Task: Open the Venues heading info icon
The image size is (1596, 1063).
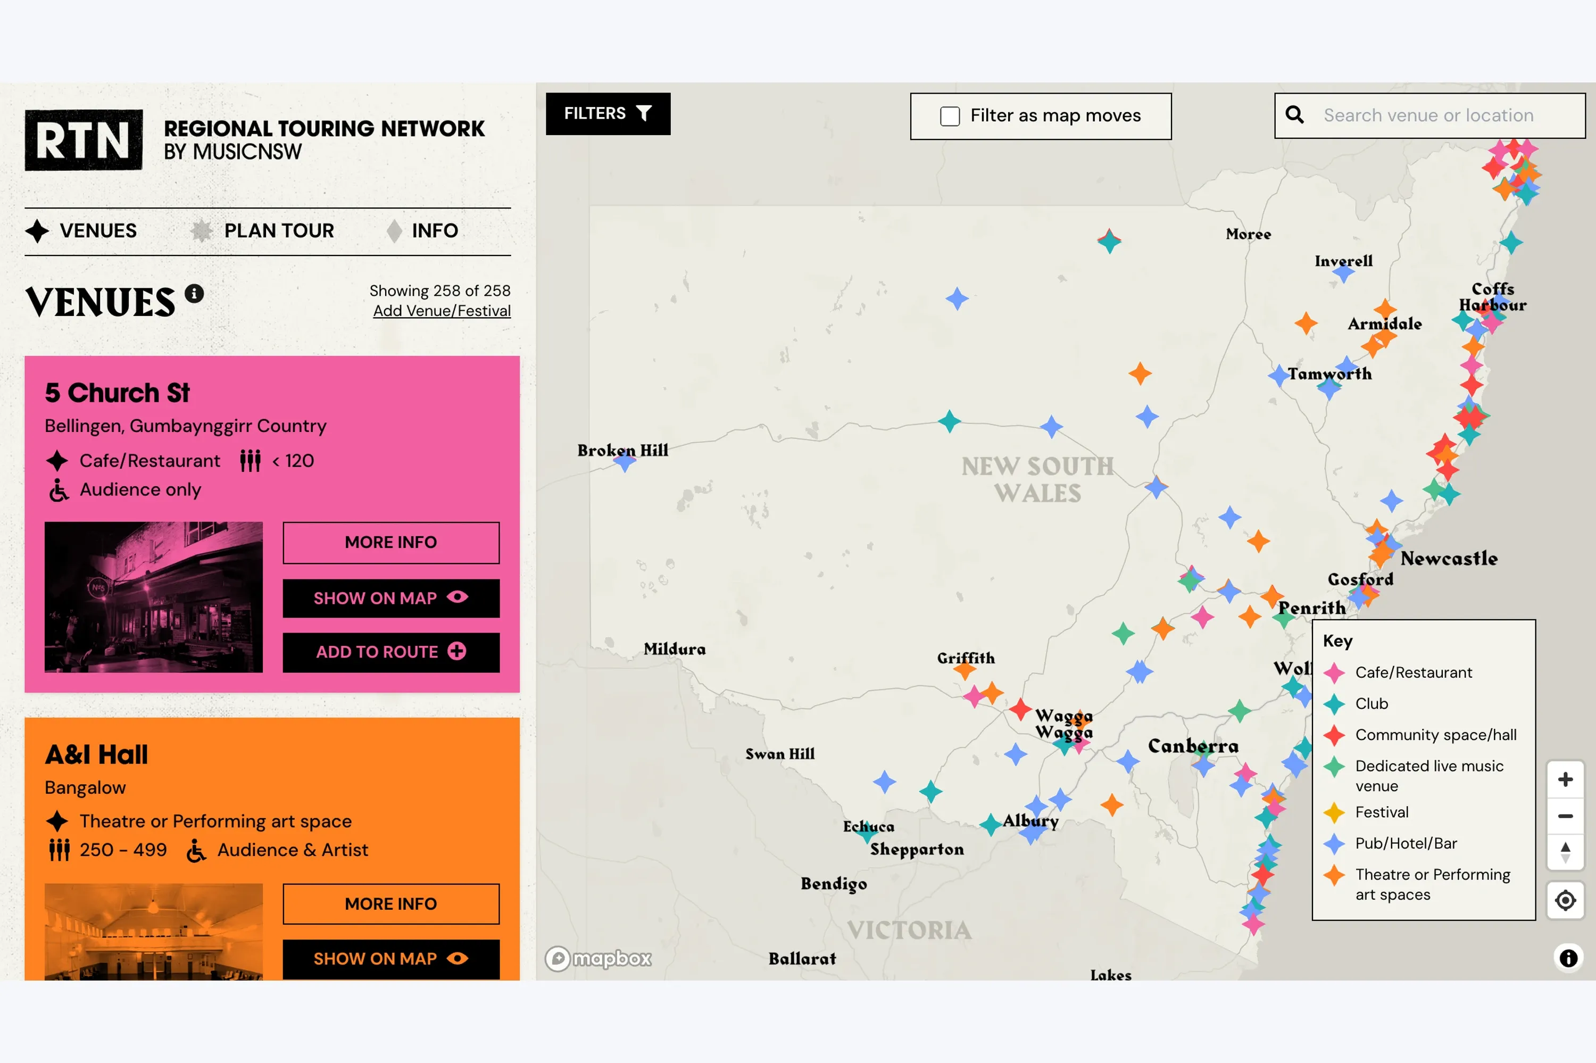Action: 195,294
